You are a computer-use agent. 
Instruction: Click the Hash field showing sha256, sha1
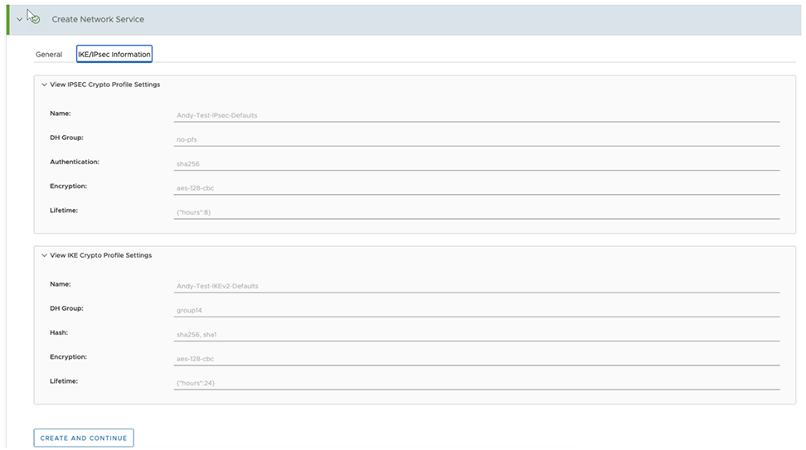click(x=476, y=334)
